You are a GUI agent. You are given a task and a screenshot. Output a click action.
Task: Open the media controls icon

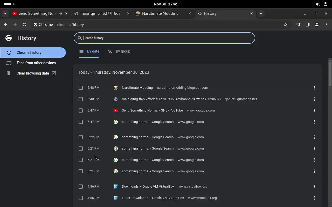pos(298,25)
